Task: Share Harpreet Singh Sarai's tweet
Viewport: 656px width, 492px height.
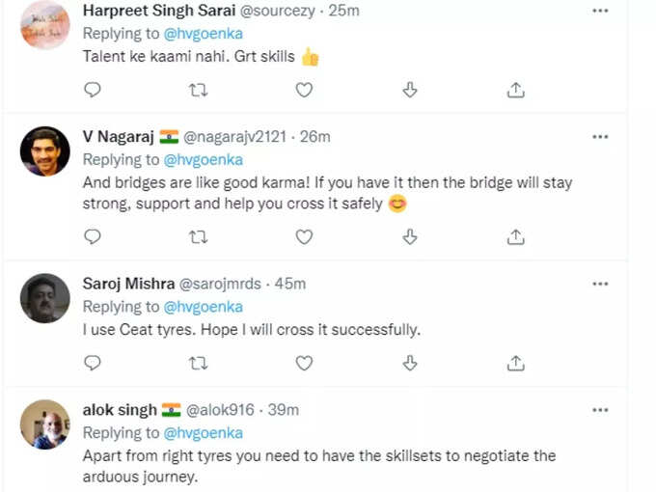Action: [516, 90]
